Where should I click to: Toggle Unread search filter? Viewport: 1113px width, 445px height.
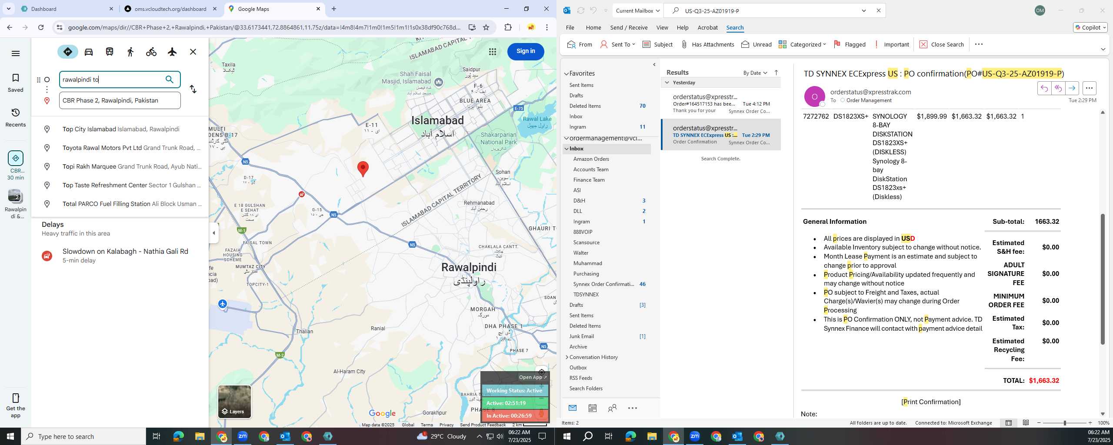(756, 44)
